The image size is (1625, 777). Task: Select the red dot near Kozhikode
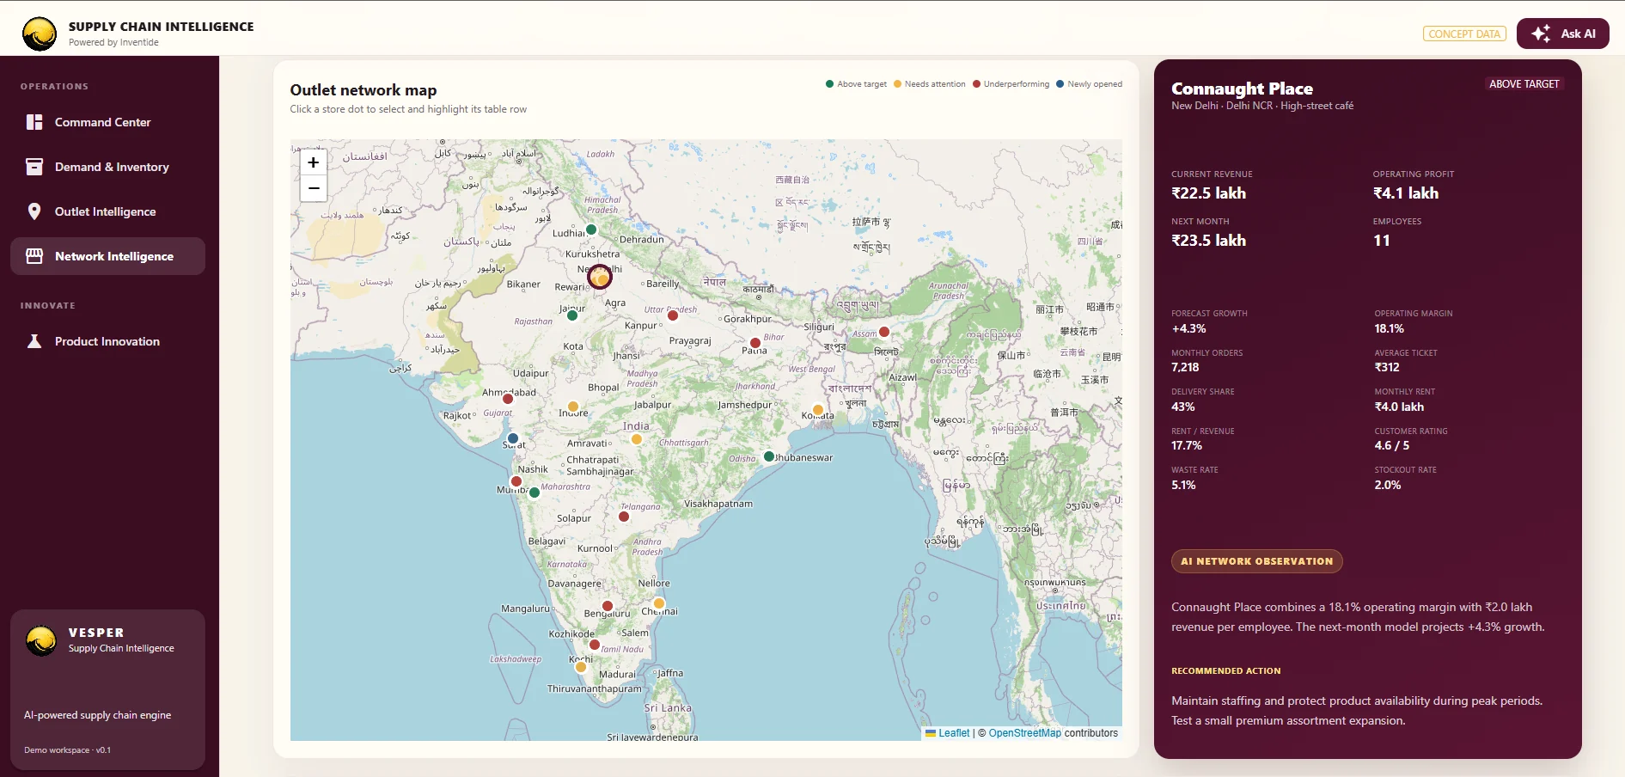coord(594,644)
